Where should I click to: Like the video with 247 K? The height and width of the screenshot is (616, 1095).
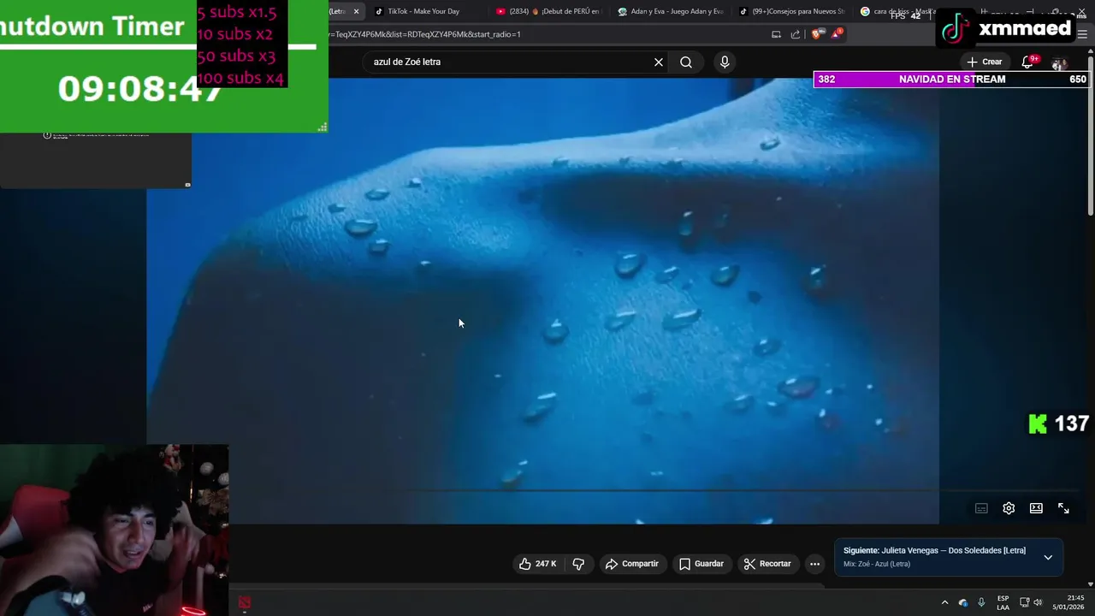(538, 564)
